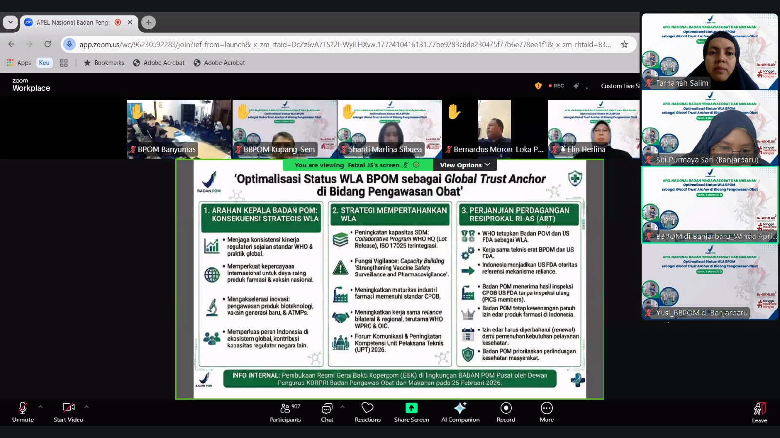This screenshot has width=780, height=438.
Task: Expand audio settings arrow next to Unmute
Action: click(40, 407)
